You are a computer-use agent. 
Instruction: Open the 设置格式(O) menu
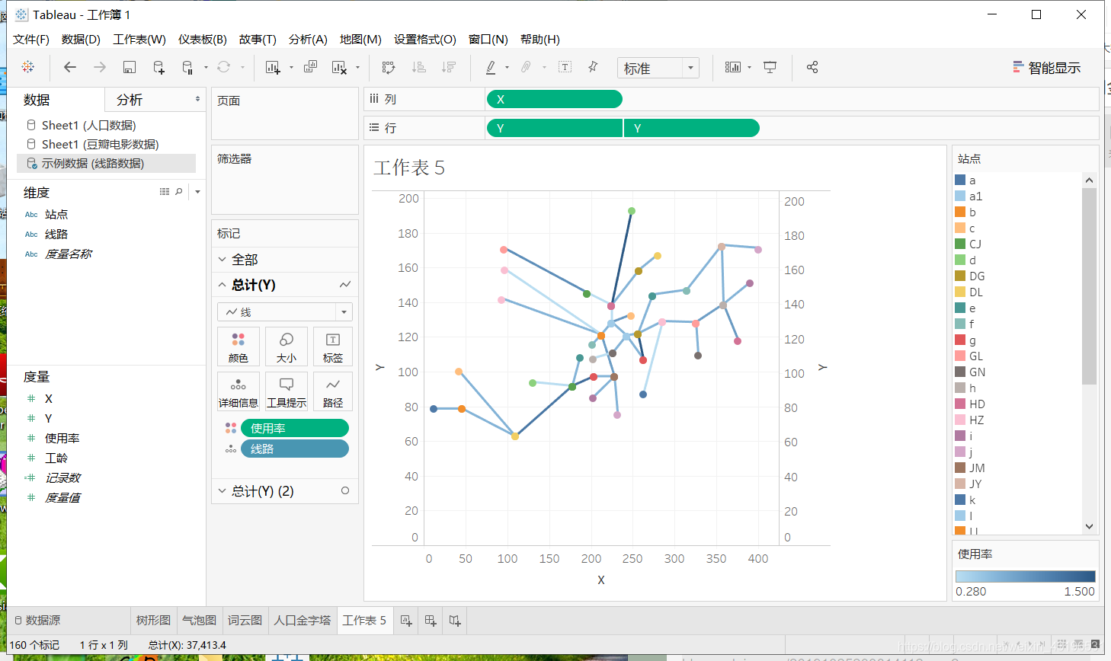[425, 39]
